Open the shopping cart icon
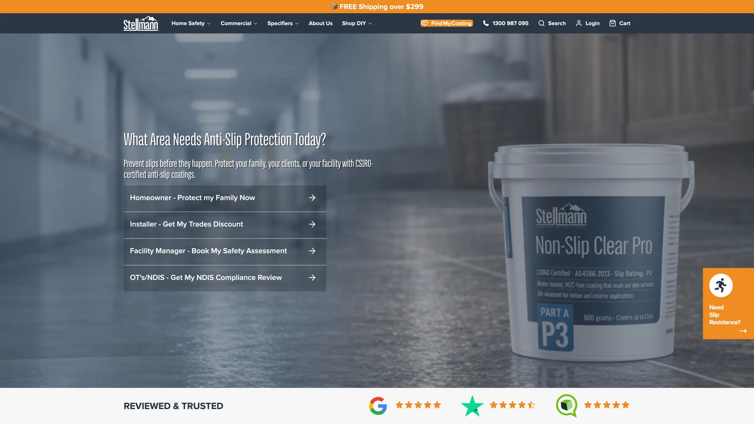 click(x=613, y=23)
